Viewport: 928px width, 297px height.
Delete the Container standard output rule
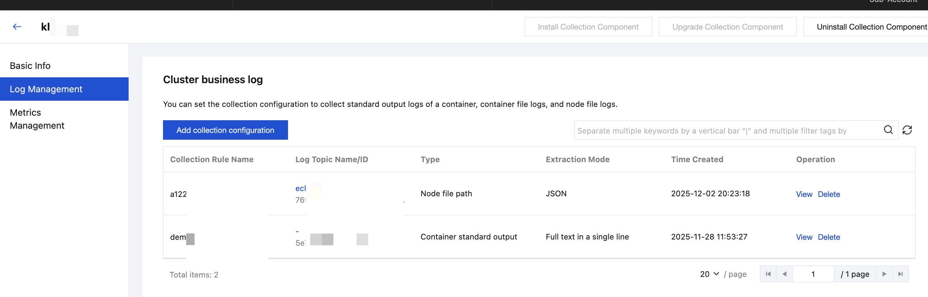829,237
